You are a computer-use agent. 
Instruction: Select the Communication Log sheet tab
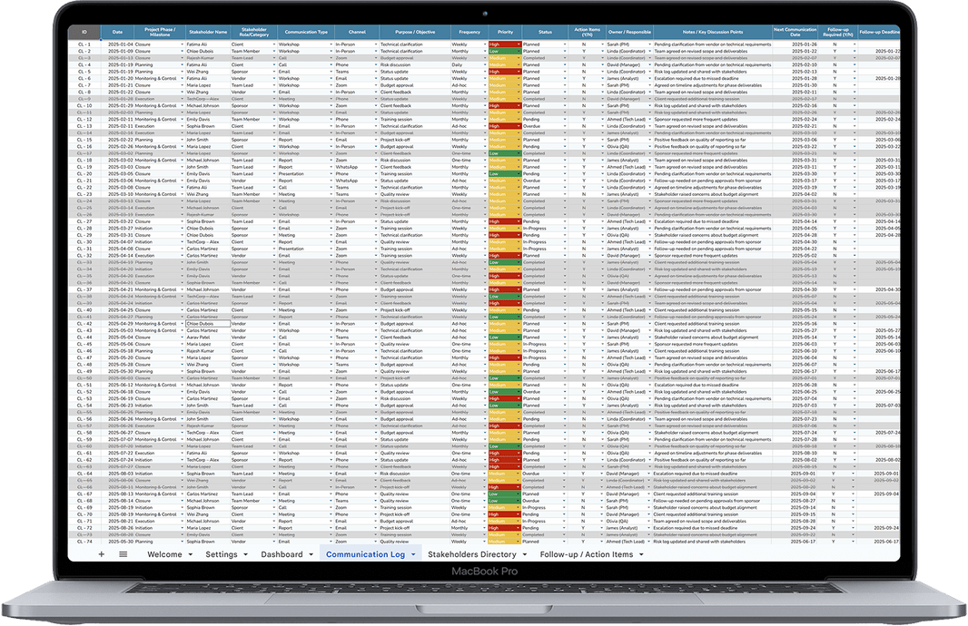365,554
